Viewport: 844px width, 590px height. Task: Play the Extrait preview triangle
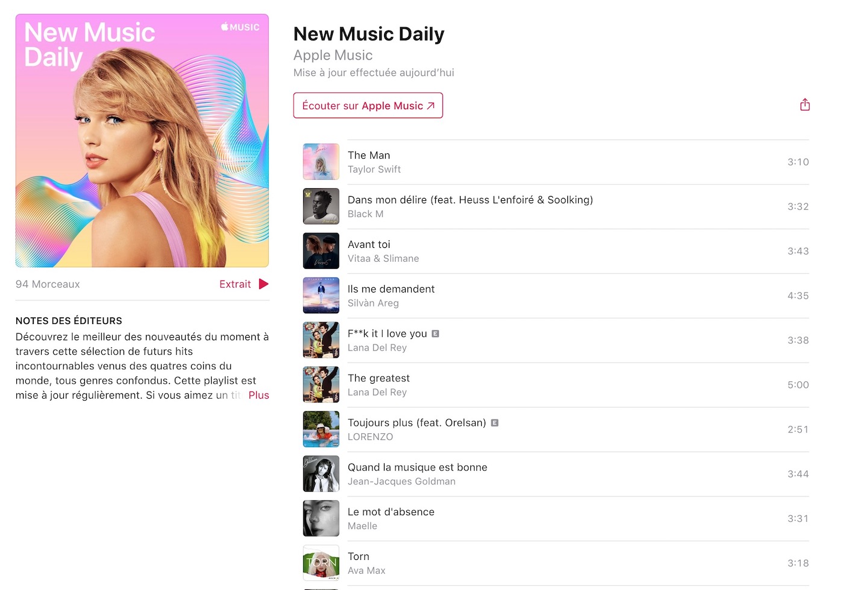(x=263, y=284)
